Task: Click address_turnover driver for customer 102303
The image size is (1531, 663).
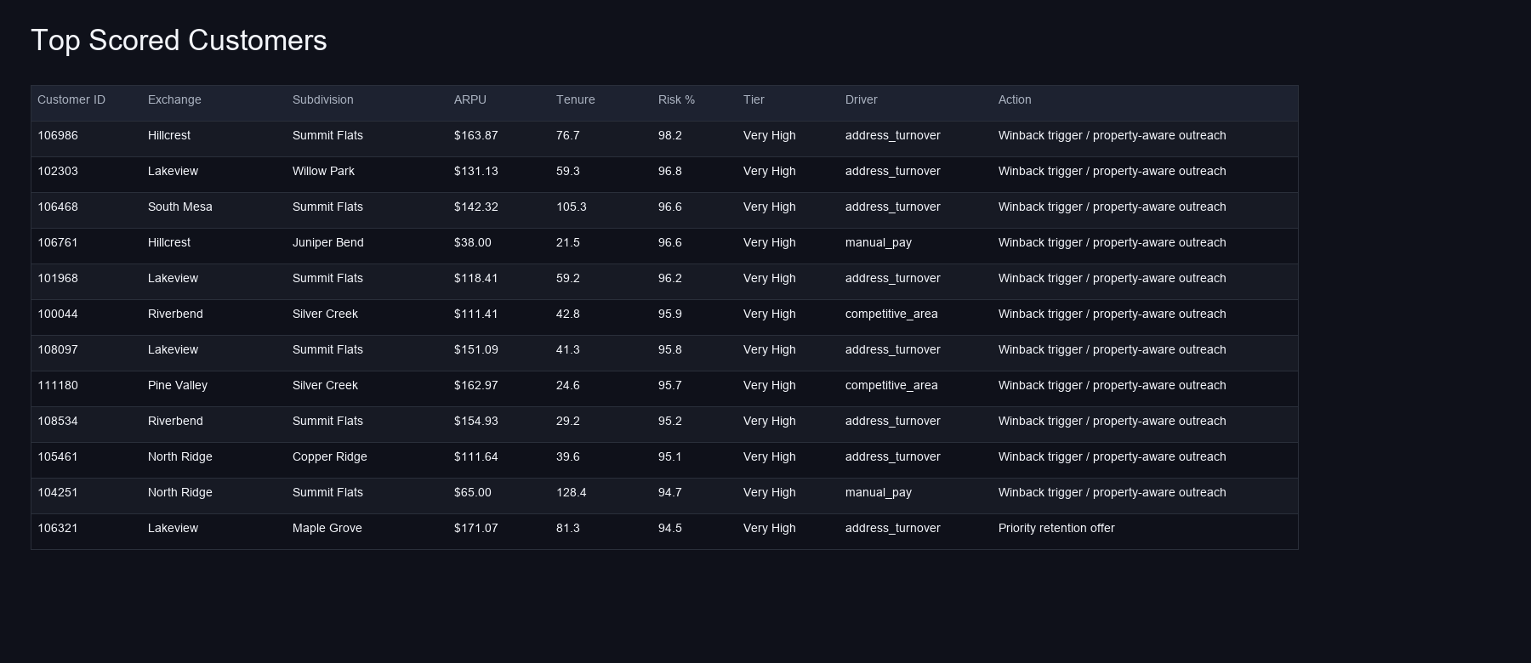Action: click(893, 171)
